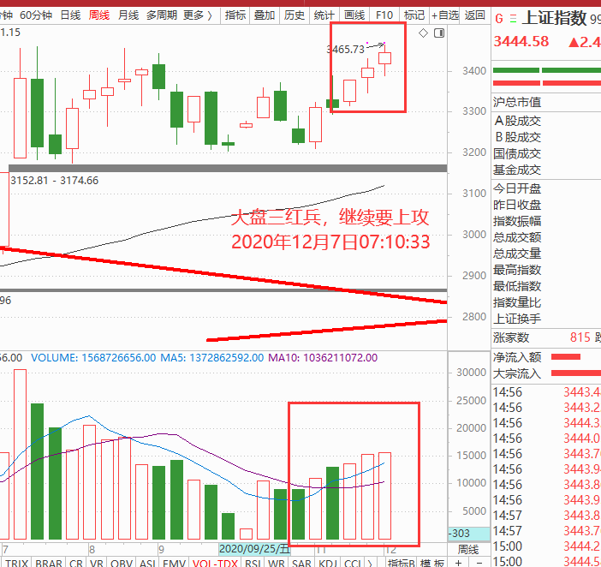The width and height of the screenshot is (601, 567).
Task: Click the 返回 back button
Action: 475,15
